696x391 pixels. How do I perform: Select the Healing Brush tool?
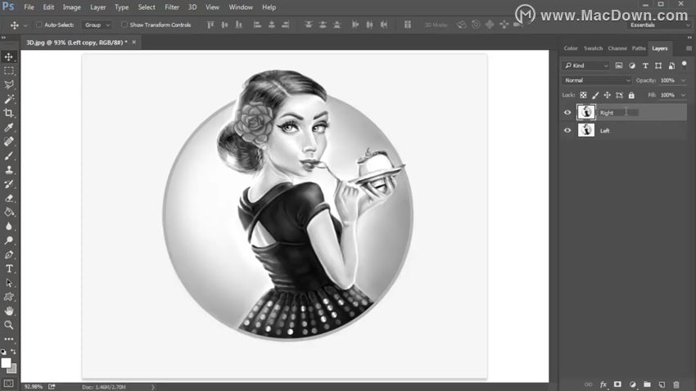click(9, 142)
